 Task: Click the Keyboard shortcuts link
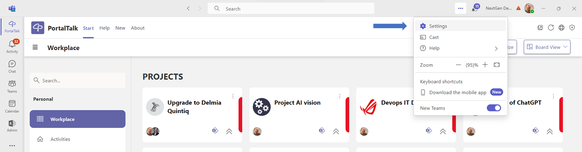pos(441,82)
